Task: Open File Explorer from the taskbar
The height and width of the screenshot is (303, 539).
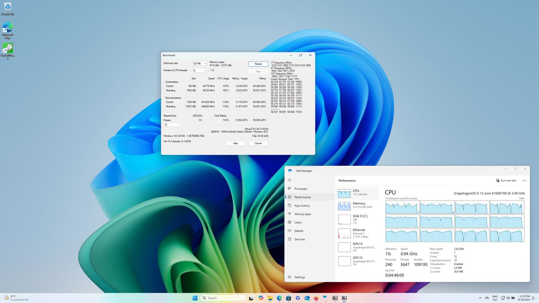Action: tap(270, 298)
